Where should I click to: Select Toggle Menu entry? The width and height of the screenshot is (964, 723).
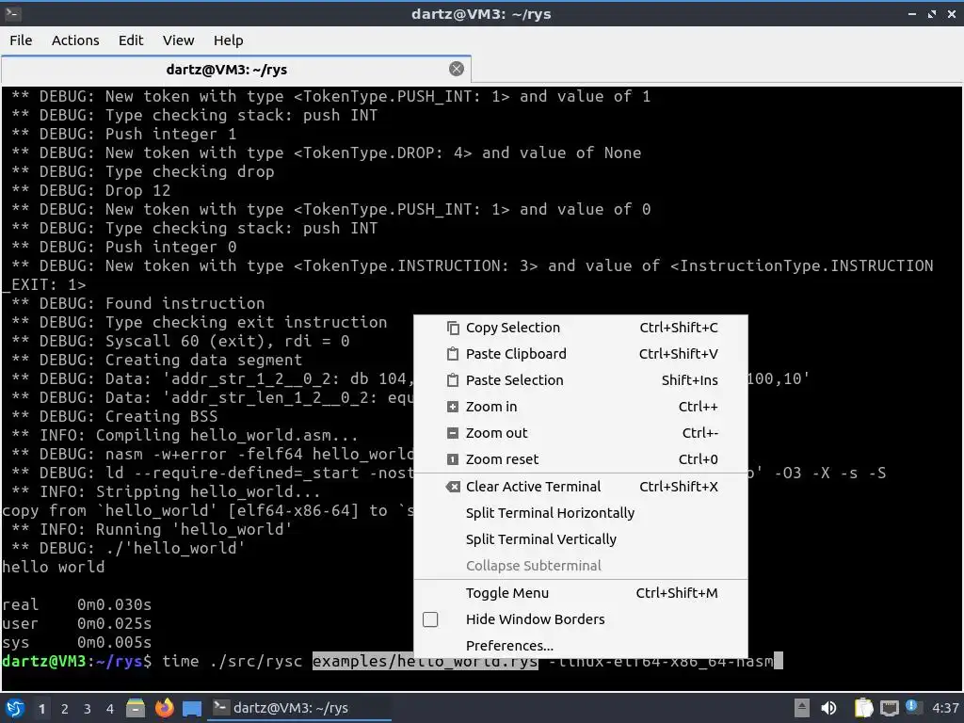click(580, 593)
